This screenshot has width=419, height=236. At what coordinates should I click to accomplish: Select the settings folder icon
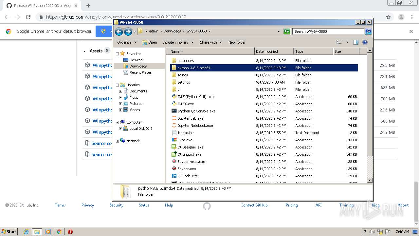click(x=174, y=82)
